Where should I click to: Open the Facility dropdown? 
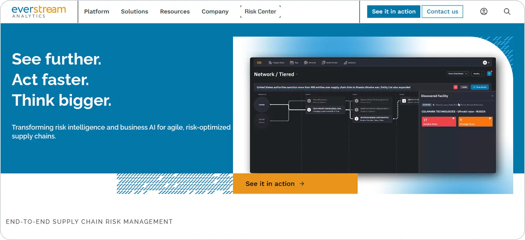(x=478, y=74)
